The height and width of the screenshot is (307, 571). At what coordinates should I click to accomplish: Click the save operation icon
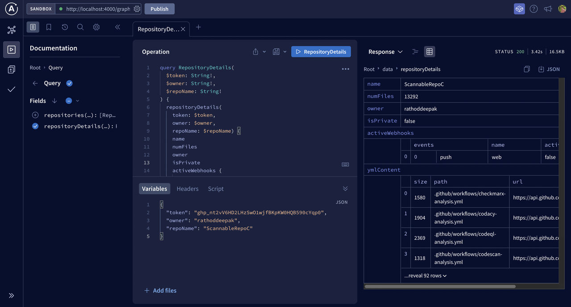276,52
